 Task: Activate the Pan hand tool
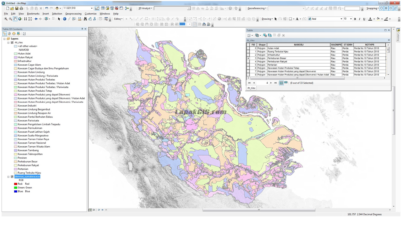point(15,19)
